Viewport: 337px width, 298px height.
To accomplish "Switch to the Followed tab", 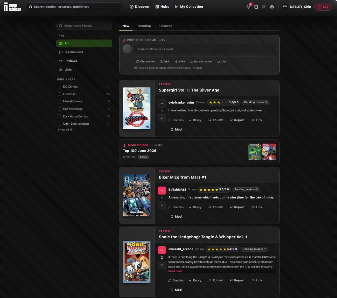I will 165,26.
